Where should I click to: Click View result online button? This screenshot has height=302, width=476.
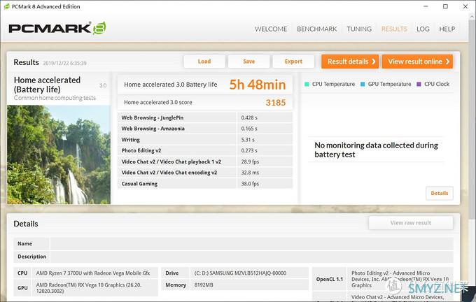point(417,62)
